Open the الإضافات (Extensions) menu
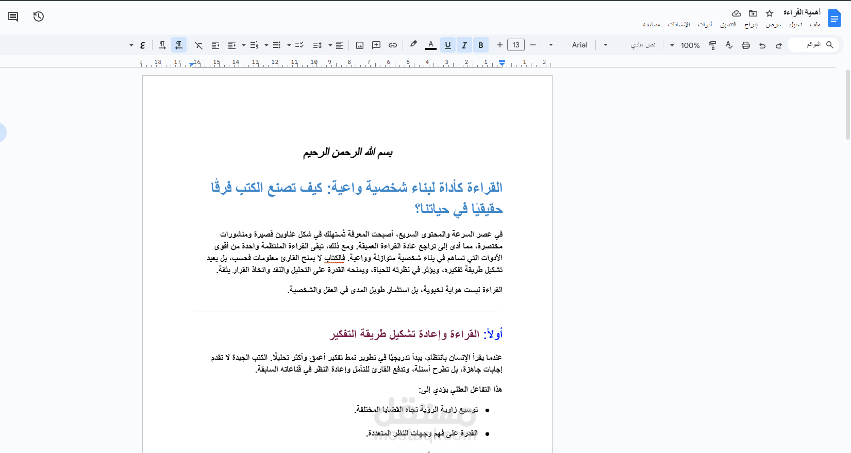The image size is (851, 453). [679, 25]
